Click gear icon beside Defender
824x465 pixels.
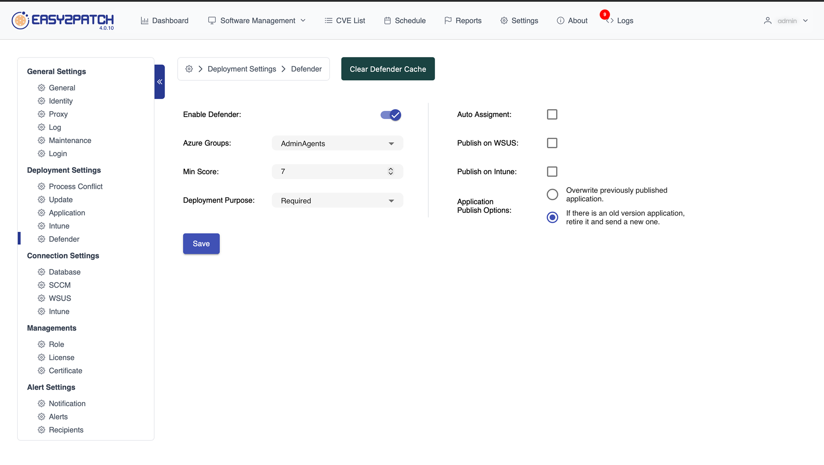coord(41,239)
